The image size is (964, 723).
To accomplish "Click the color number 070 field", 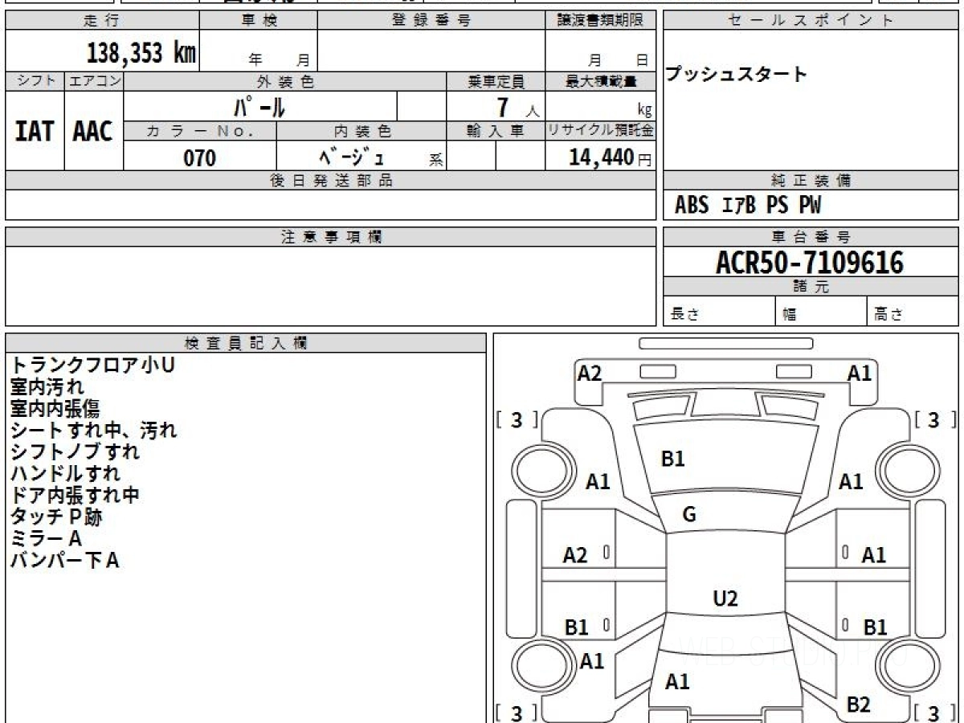I will click(200, 157).
